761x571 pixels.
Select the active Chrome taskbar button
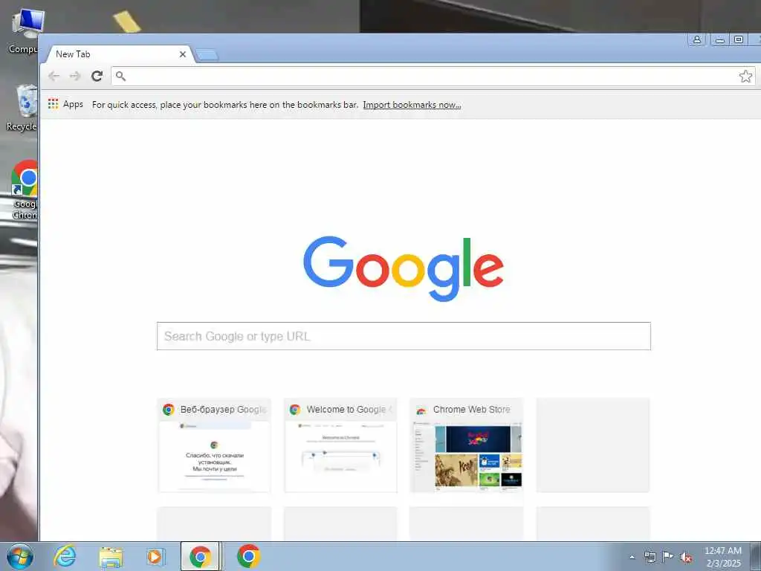[201, 556]
